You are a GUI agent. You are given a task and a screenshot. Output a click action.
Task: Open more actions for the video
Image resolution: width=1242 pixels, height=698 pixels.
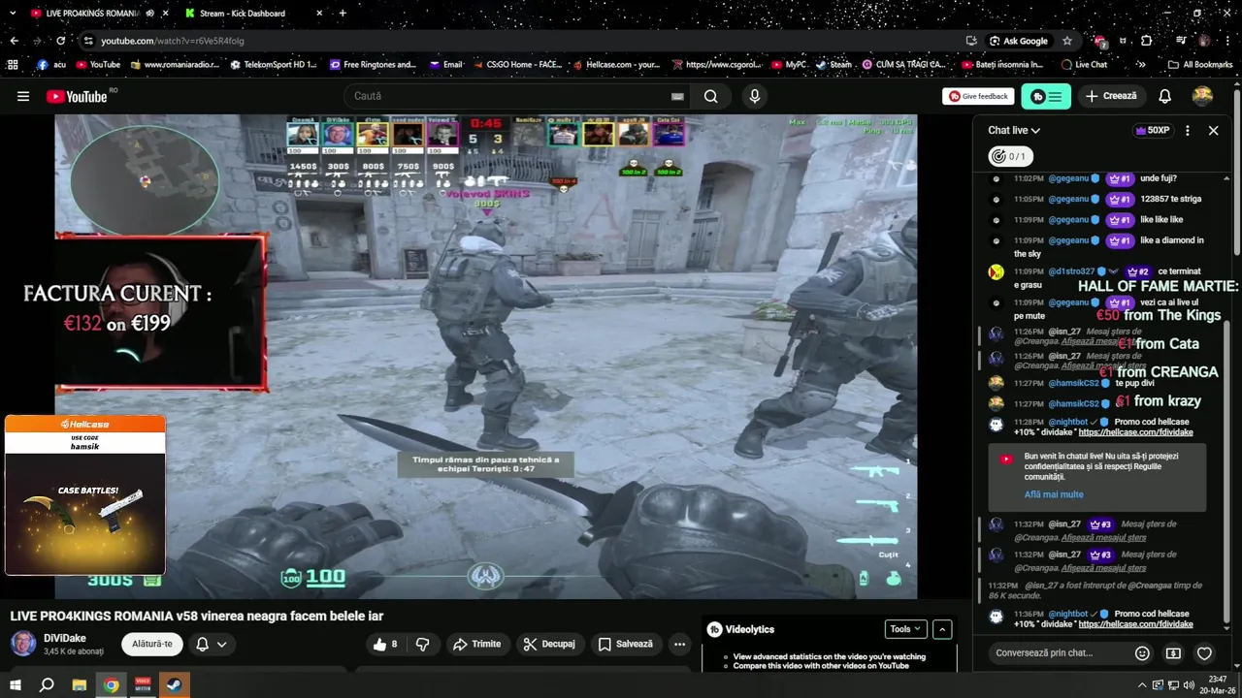pos(679,644)
